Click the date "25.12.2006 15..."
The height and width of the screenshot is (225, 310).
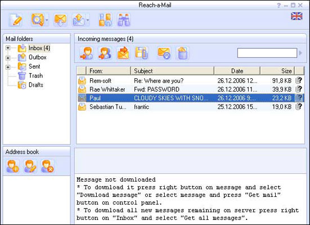pos(237,107)
